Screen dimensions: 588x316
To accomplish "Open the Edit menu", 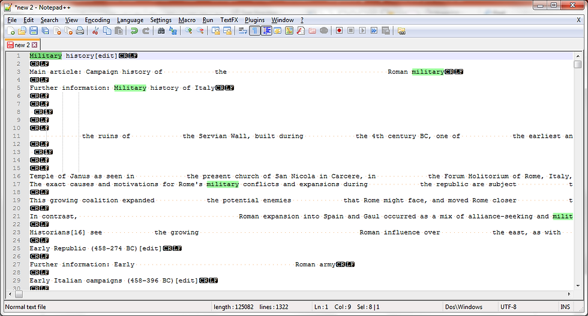I will click(x=29, y=20).
